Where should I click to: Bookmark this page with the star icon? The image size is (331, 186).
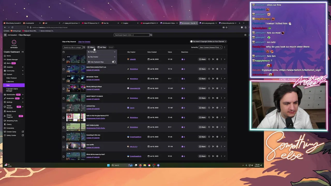[227, 27]
